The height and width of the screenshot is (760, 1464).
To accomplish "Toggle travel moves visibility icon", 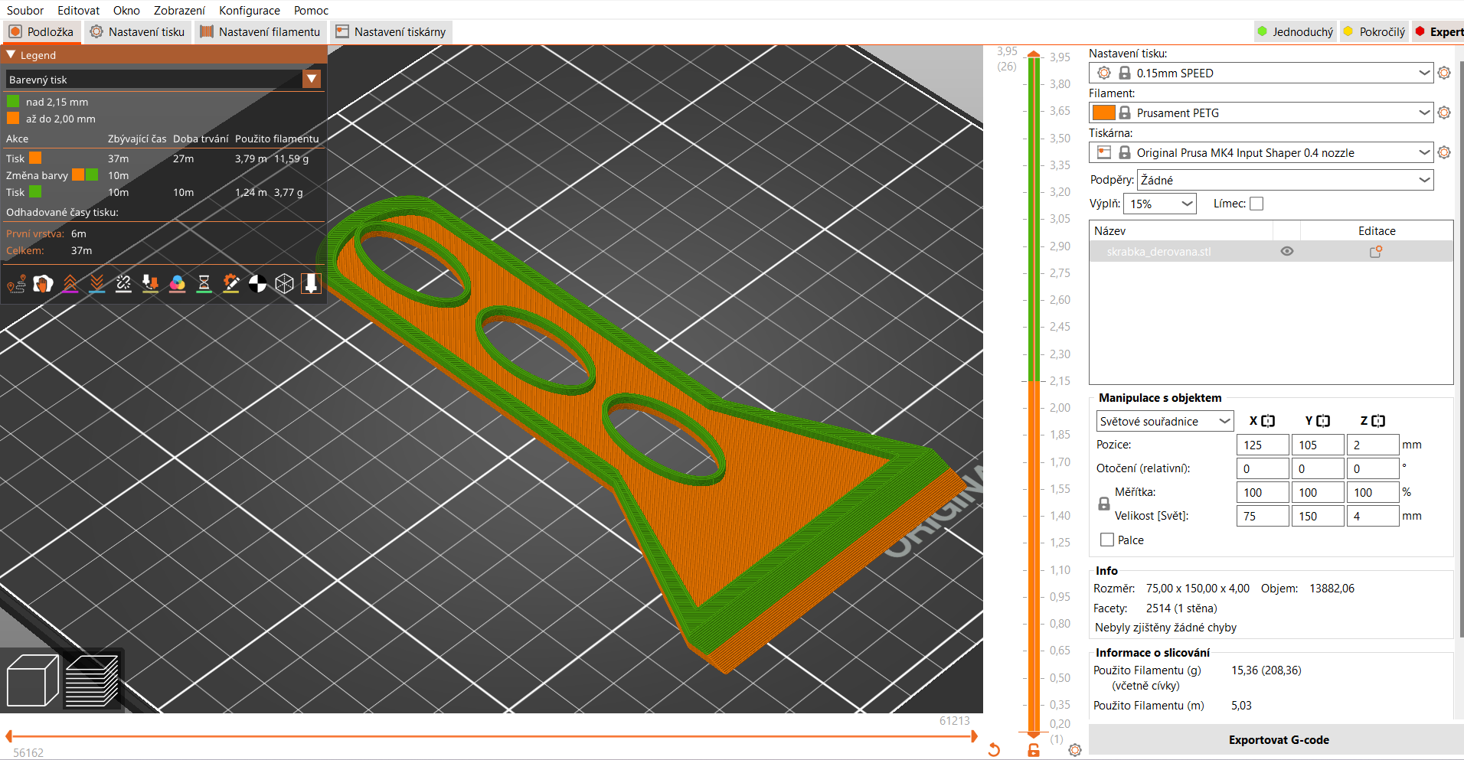I will [x=16, y=284].
